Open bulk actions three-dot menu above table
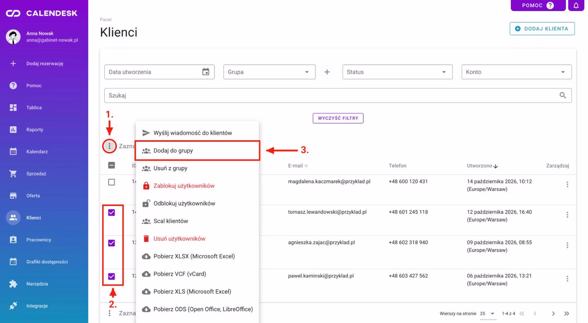Screen dimensions: 588x323 [109, 146]
